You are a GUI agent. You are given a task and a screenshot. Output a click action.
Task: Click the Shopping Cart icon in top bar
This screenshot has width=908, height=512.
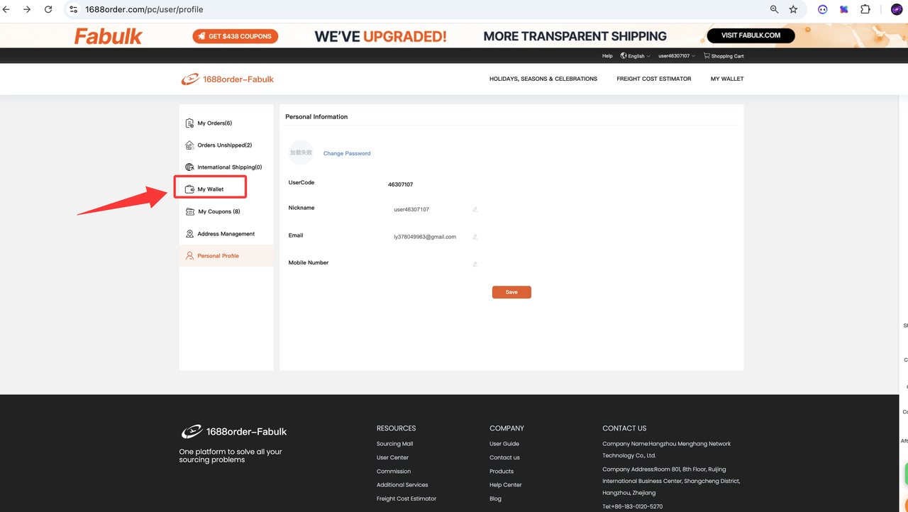click(x=707, y=55)
